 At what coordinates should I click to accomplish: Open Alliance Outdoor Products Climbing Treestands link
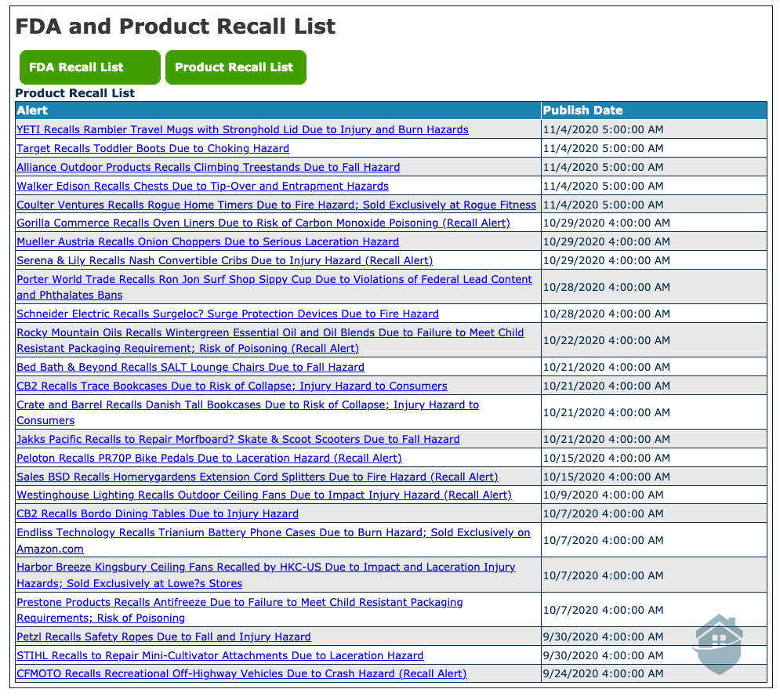tap(208, 168)
